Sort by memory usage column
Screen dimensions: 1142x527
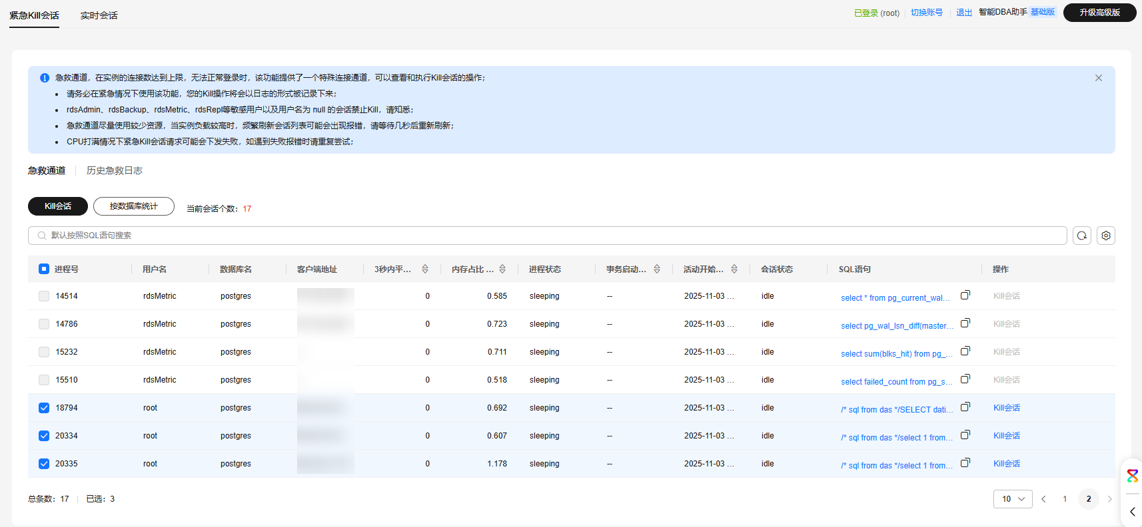click(x=502, y=269)
